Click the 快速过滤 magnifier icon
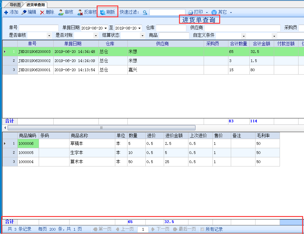Screen dimensions: 304x234 coord(145,12)
